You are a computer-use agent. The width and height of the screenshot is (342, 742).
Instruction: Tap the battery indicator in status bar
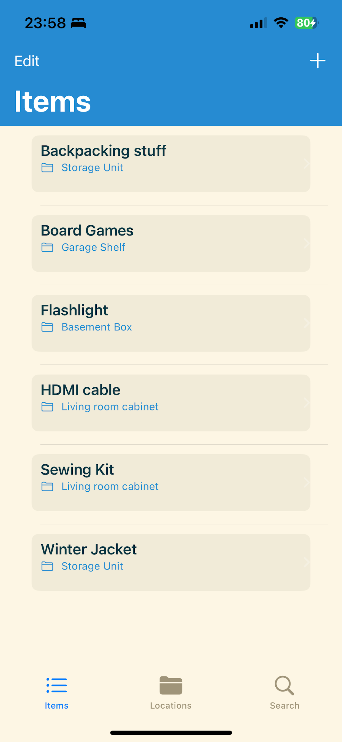[306, 23]
